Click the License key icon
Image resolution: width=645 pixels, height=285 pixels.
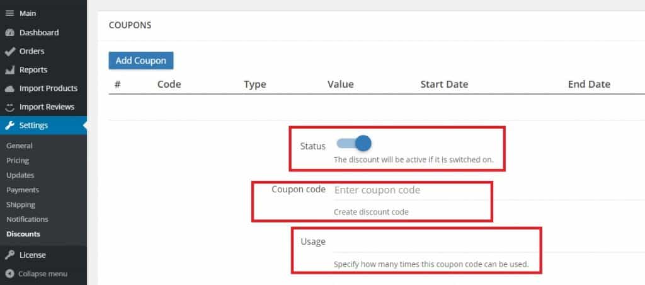(x=9, y=255)
